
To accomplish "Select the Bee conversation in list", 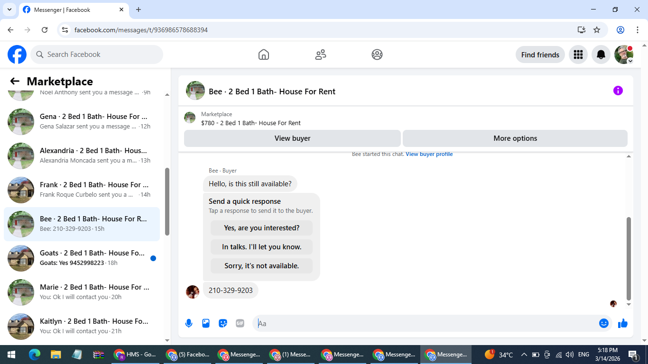I will [x=82, y=224].
